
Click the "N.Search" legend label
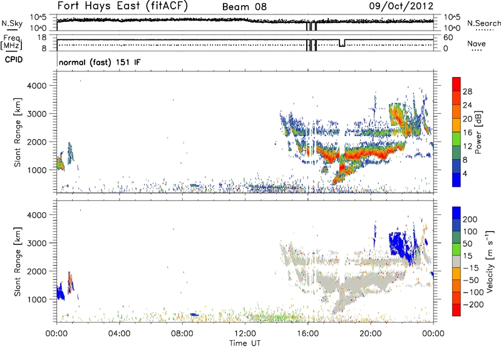click(483, 23)
